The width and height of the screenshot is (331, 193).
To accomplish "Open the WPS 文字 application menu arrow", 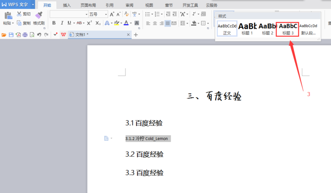I will click(33, 4).
